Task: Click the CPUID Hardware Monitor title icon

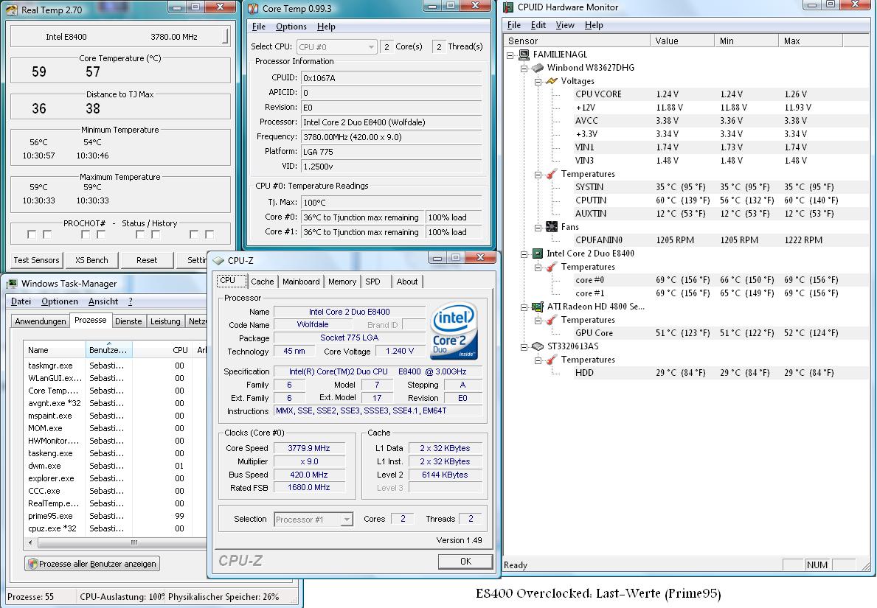Action: [508, 7]
